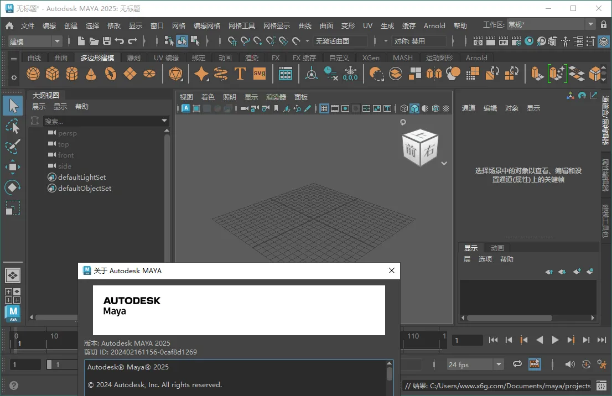This screenshot has width=612, height=396.
Task: Create a polygon cone from the shelf
Action: pos(91,73)
